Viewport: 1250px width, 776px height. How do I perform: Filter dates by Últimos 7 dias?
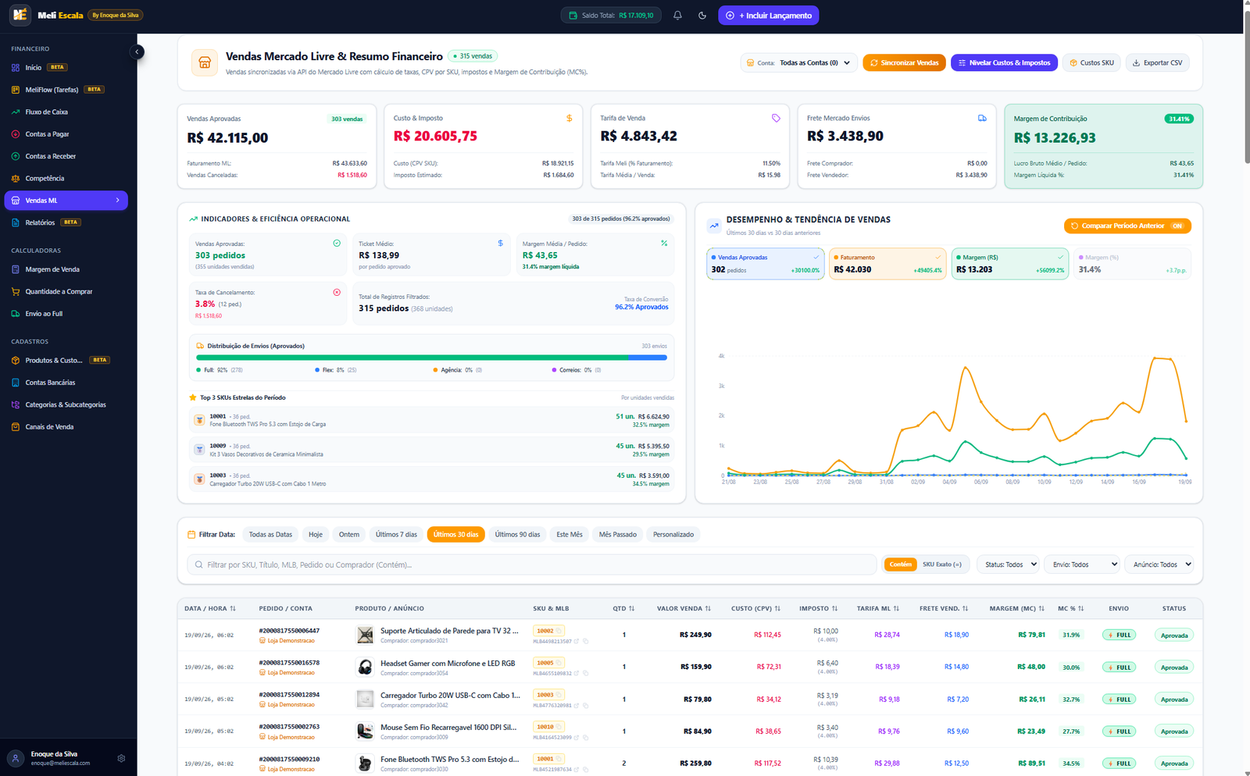tap(396, 535)
